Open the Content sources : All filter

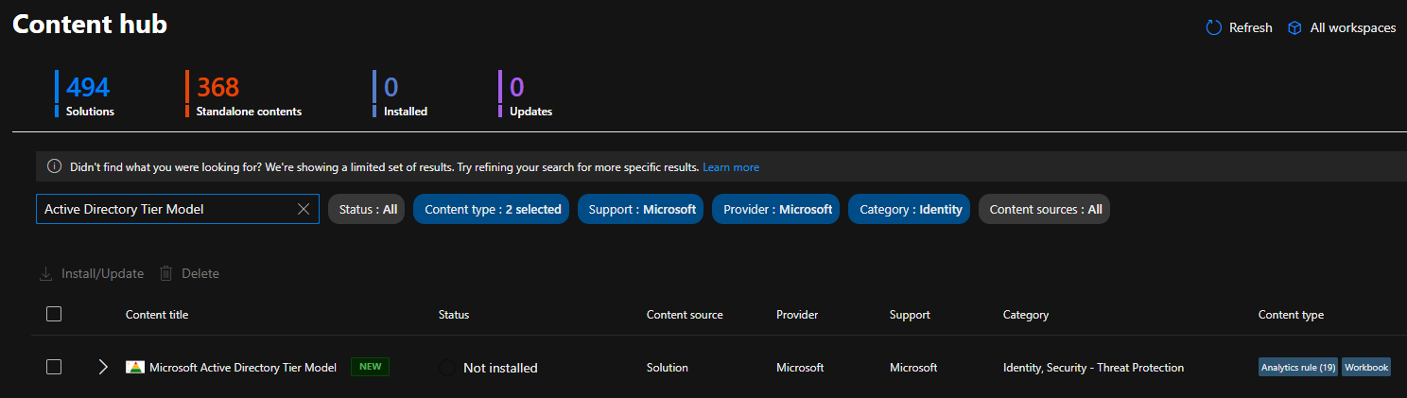point(1044,209)
